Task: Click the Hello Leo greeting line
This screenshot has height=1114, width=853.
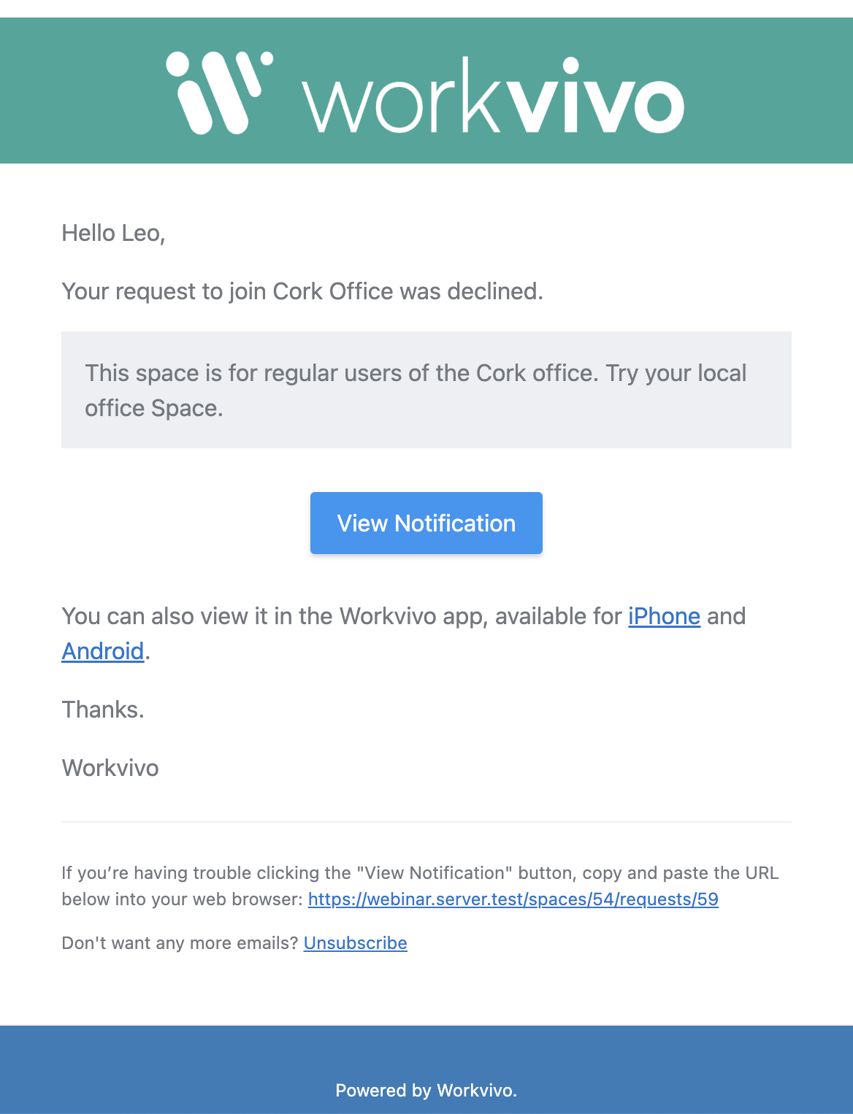Action: (113, 233)
